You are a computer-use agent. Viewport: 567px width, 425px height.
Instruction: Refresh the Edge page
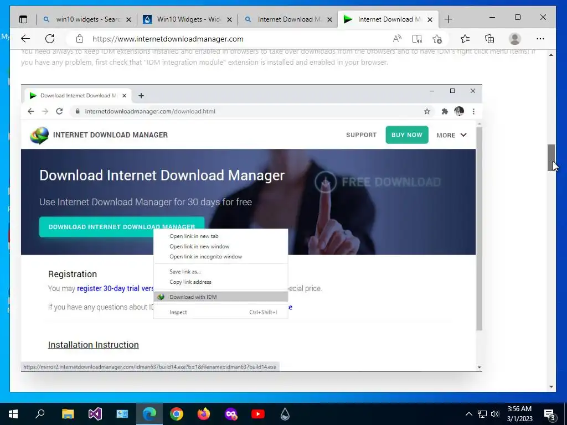(50, 39)
